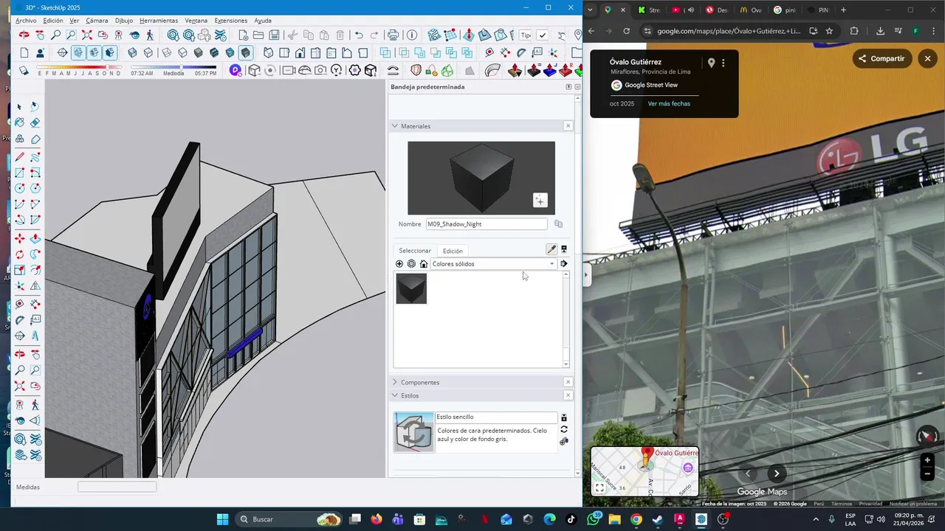Open the Archivo menu
Screen dimensions: 945x531
coord(26,21)
